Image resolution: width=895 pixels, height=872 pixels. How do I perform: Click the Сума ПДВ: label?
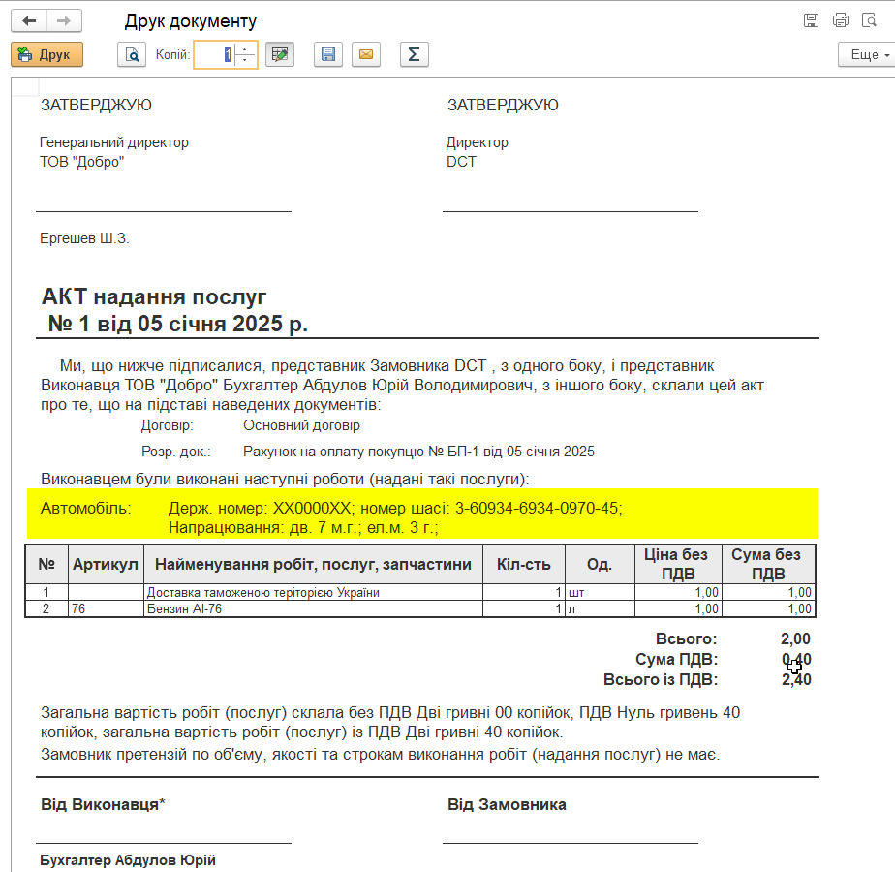pyautogui.click(x=676, y=659)
